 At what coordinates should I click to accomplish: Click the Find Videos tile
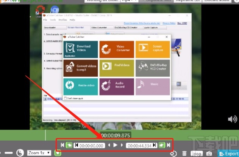(117, 68)
